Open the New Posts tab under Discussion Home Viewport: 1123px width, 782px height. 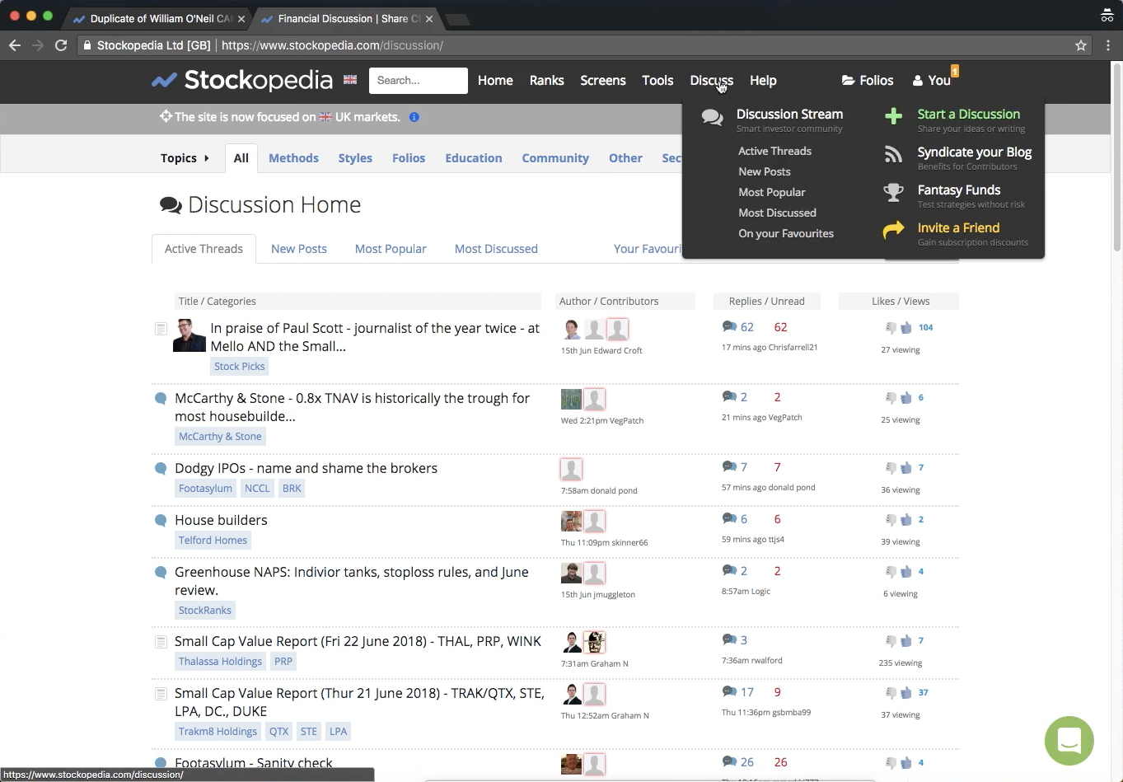pos(299,249)
